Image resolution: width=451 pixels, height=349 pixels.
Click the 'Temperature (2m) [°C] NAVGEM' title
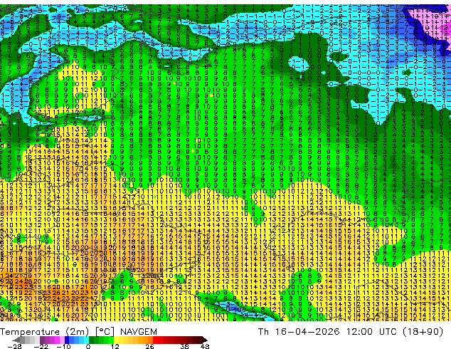click(x=78, y=332)
